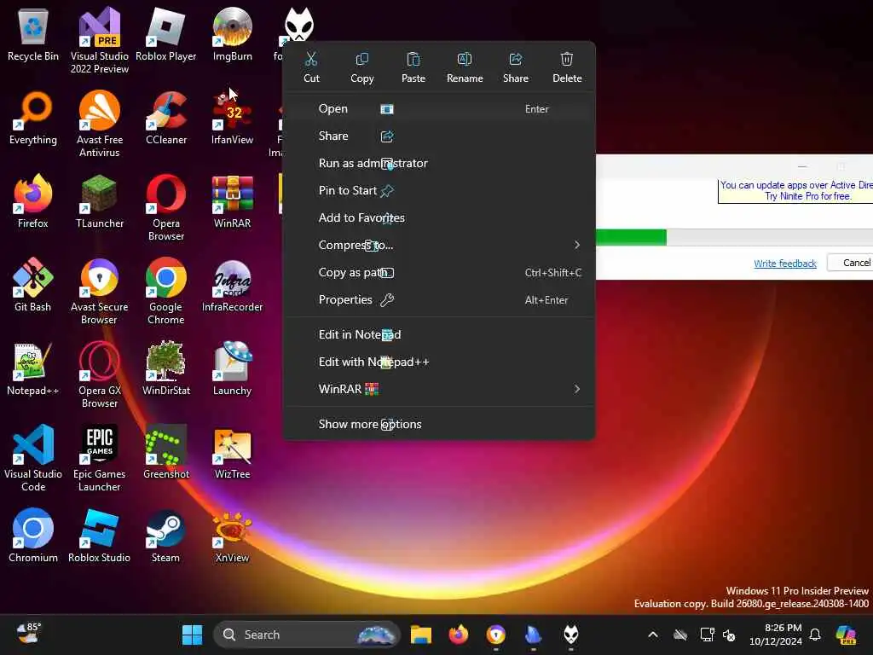Open notifications bell in system tray
The width and height of the screenshot is (873, 655).
(x=814, y=635)
